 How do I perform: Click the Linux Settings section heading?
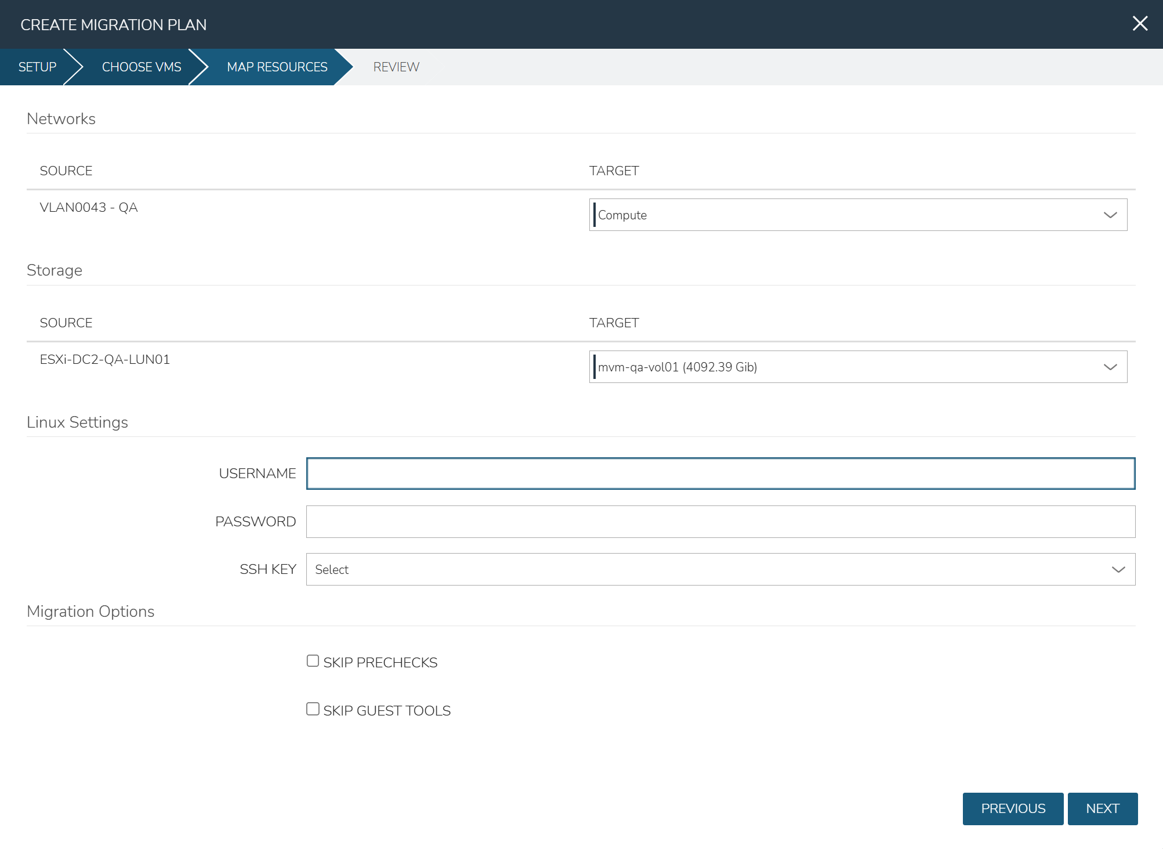click(77, 422)
